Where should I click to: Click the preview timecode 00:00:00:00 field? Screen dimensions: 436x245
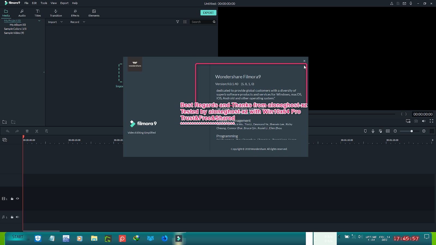pos(423,114)
